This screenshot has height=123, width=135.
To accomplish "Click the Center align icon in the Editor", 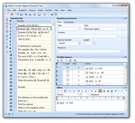I will click(x=104, y=91).
